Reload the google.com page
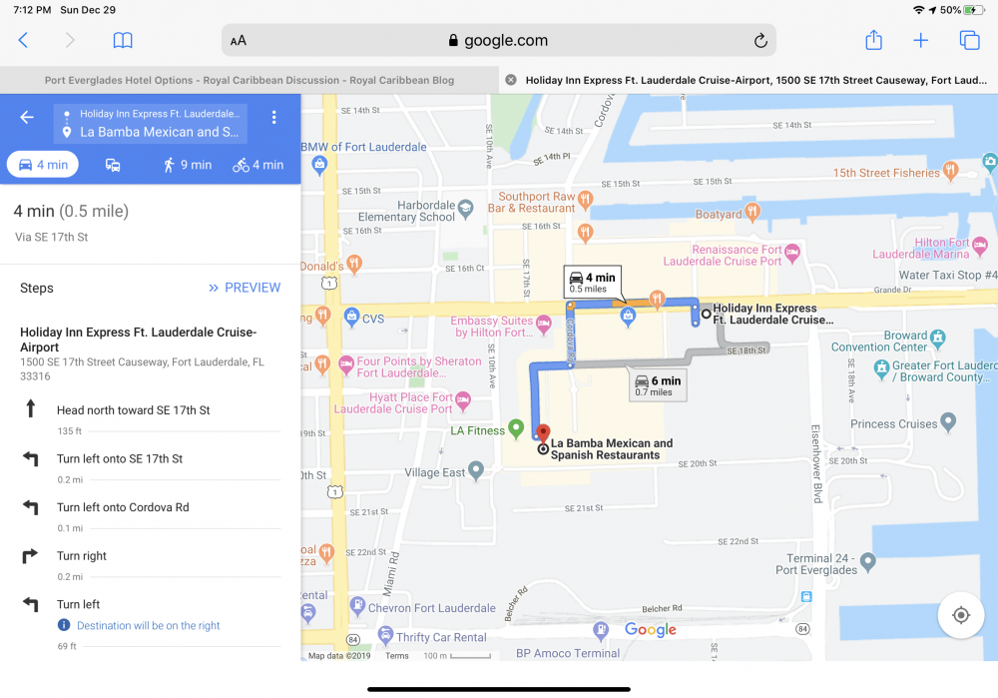The height and width of the screenshot is (698, 998). (760, 41)
